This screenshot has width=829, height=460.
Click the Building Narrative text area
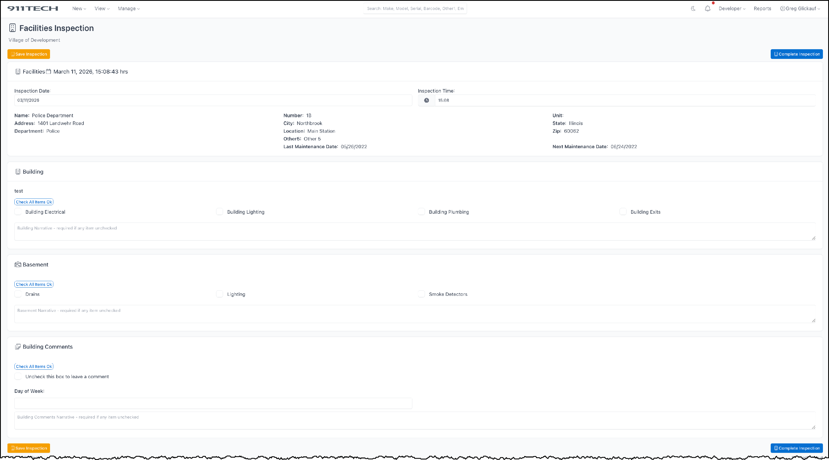[x=414, y=231]
